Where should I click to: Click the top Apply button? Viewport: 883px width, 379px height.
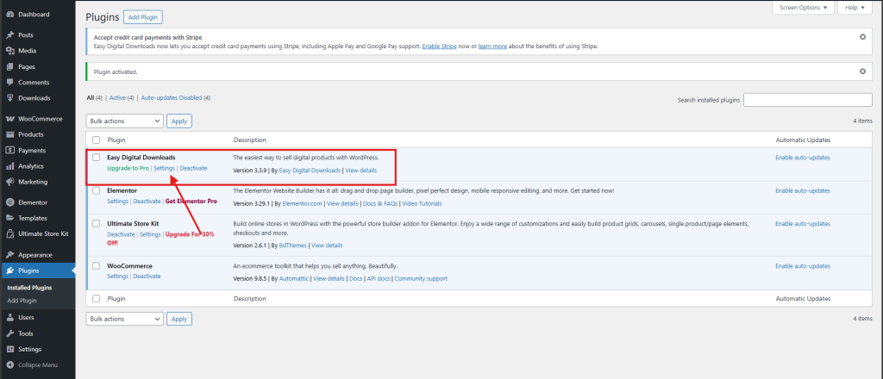pyautogui.click(x=179, y=121)
